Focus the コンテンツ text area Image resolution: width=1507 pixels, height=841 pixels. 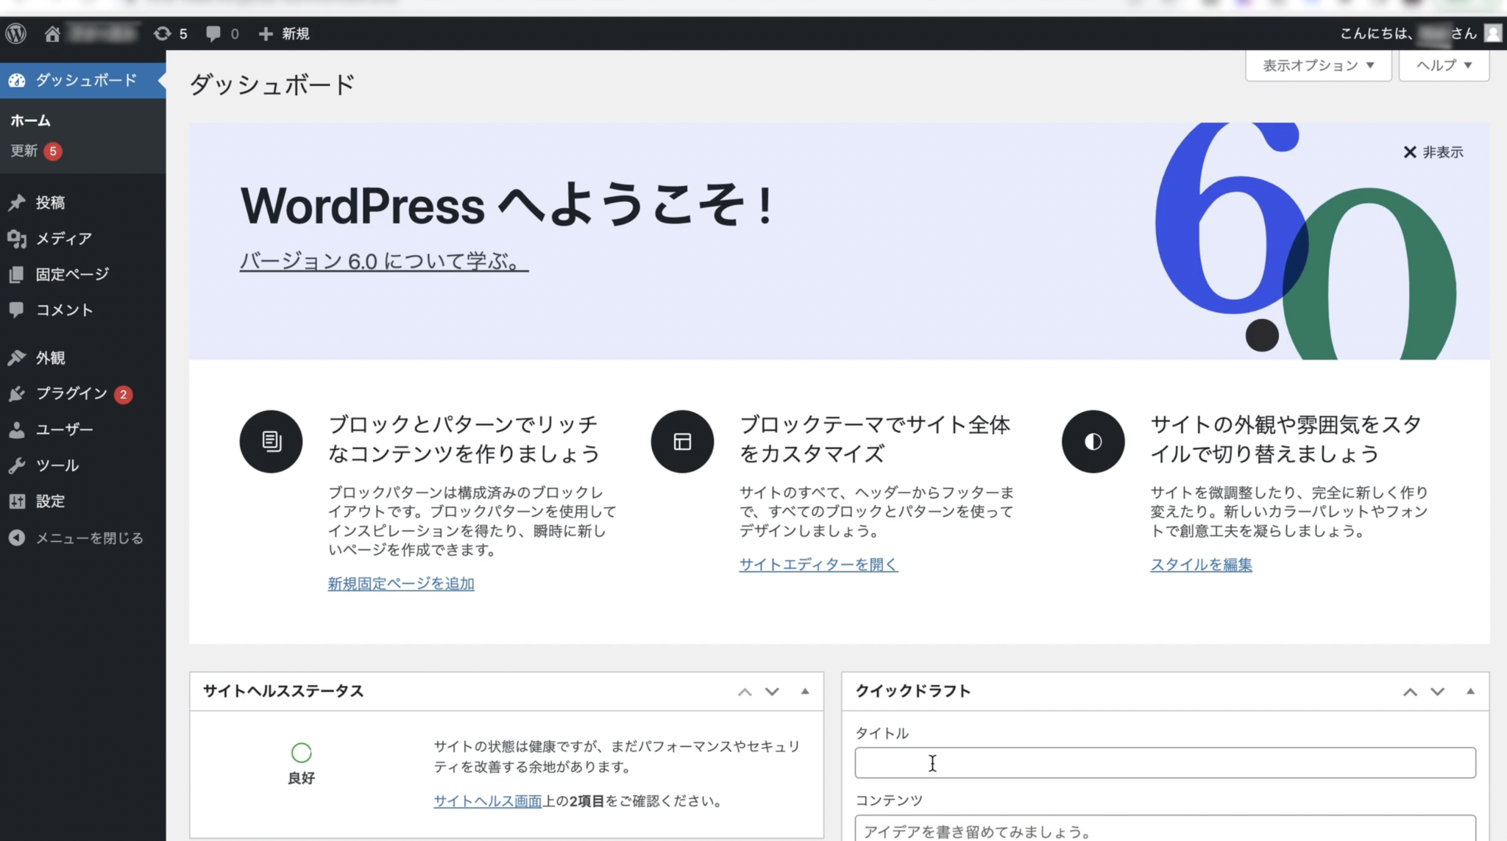[x=1165, y=829]
